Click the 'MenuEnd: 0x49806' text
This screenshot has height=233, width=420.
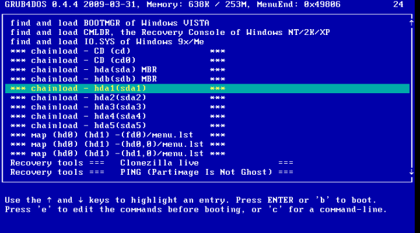tap(299, 5)
